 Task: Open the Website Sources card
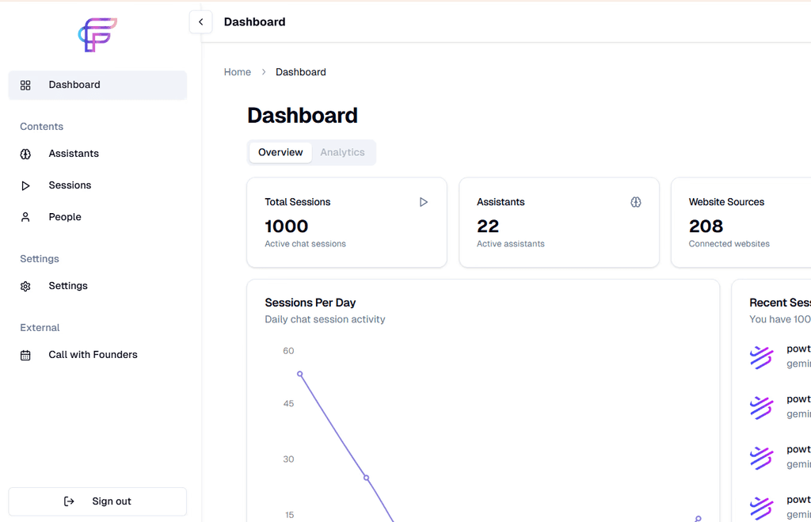point(741,223)
